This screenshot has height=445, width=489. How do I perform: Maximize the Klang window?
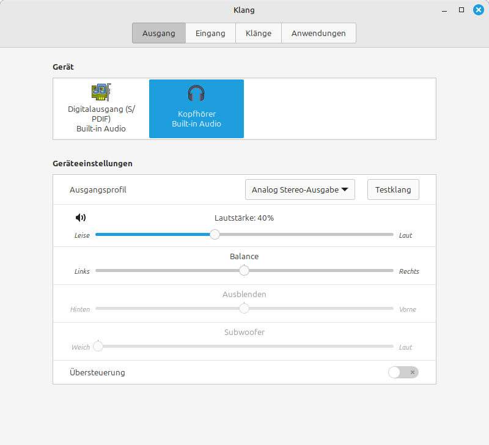461,10
